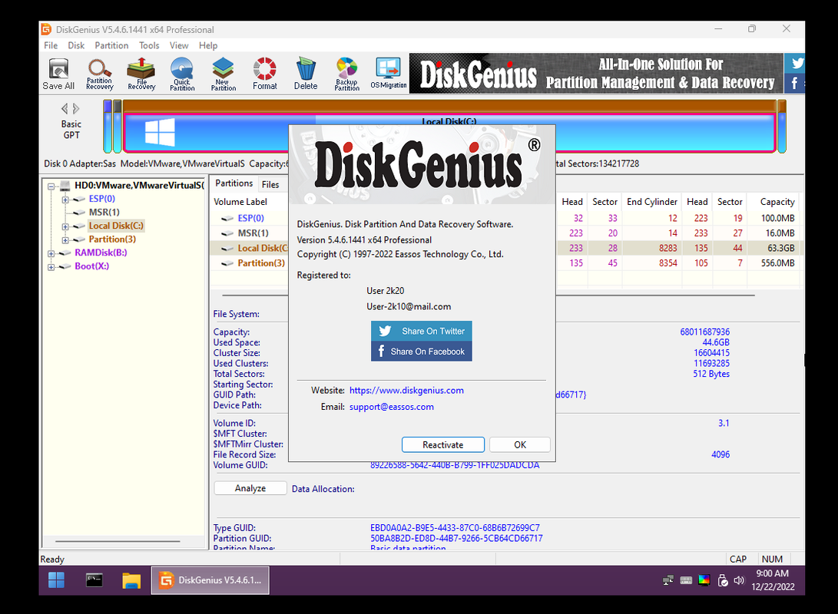Expand the ESP(0) tree node
The height and width of the screenshot is (614, 838).
65,200
